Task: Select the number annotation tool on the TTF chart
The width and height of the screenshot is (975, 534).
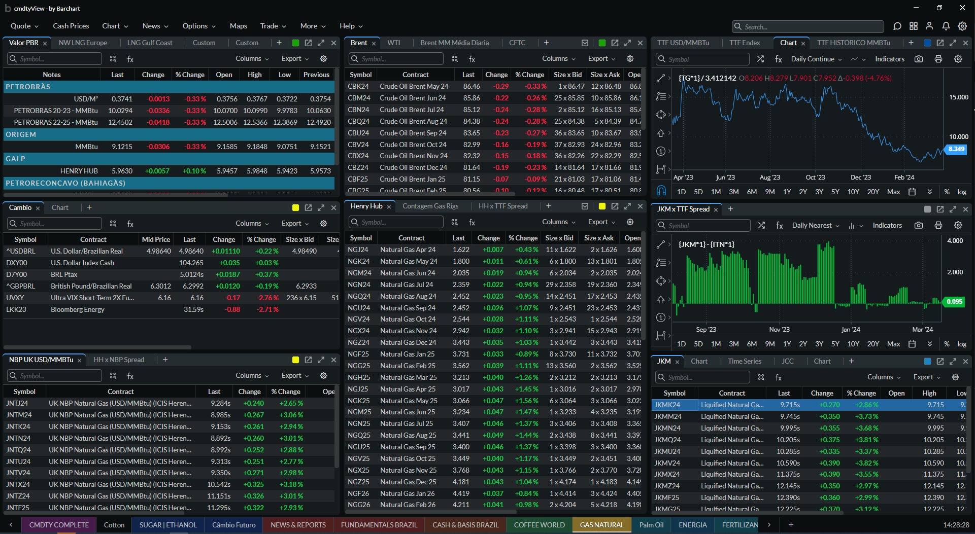Action: point(660,151)
